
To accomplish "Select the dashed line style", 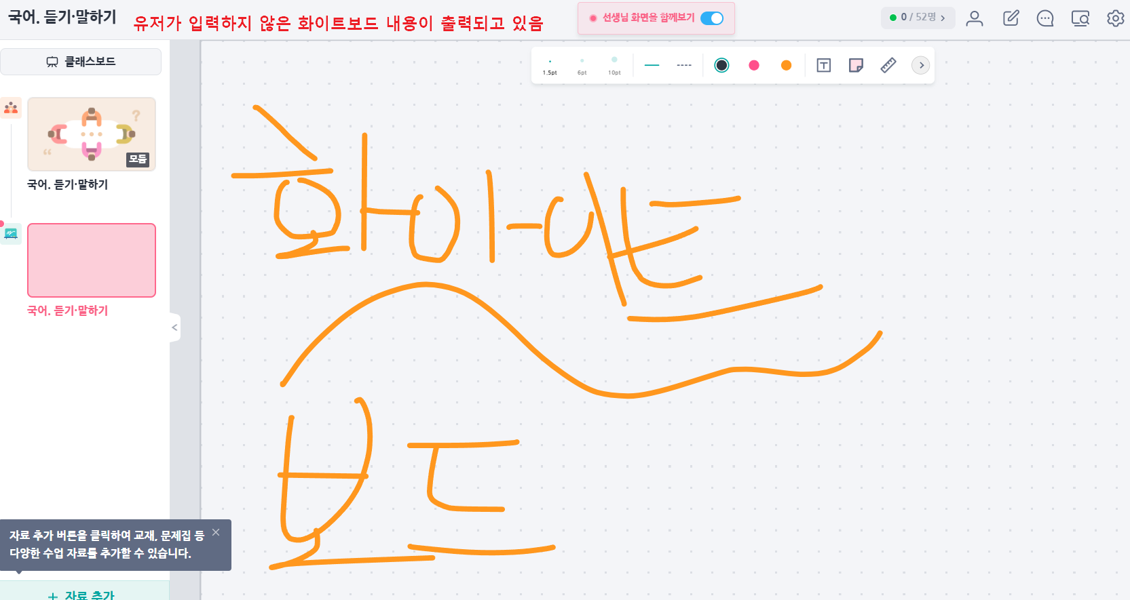I will click(x=684, y=65).
